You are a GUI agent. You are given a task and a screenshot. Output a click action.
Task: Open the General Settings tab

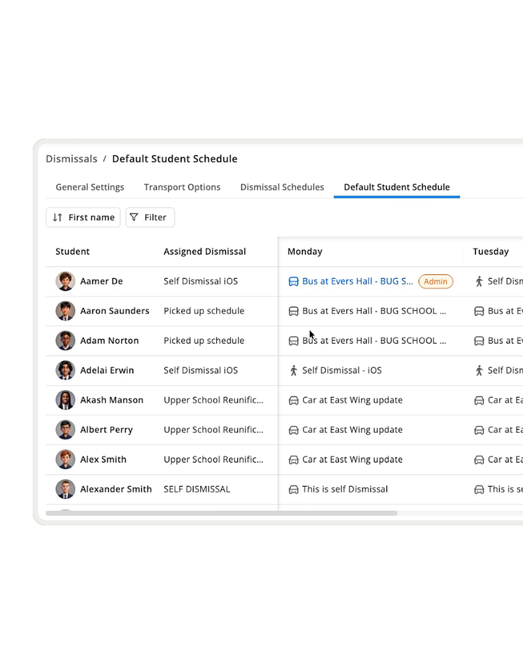pyautogui.click(x=90, y=187)
